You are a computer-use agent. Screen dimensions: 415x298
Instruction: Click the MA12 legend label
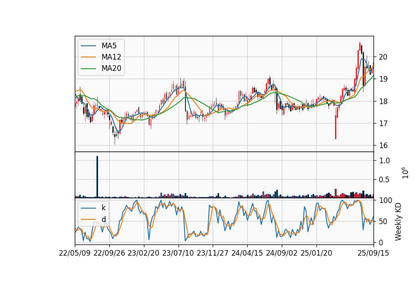point(111,57)
